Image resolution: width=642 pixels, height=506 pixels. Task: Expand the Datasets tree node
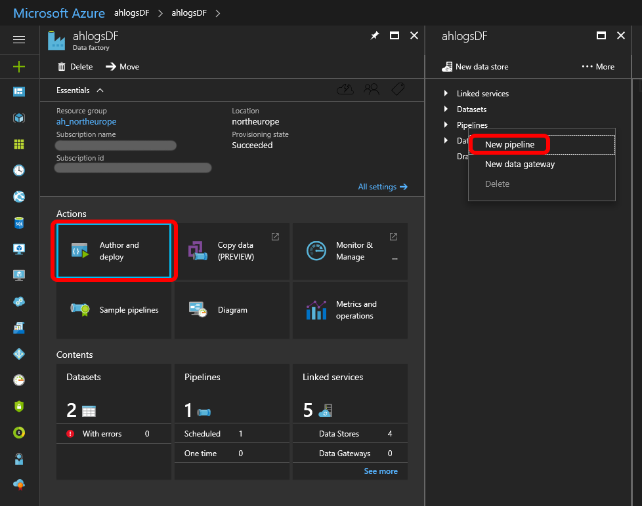coord(446,109)
